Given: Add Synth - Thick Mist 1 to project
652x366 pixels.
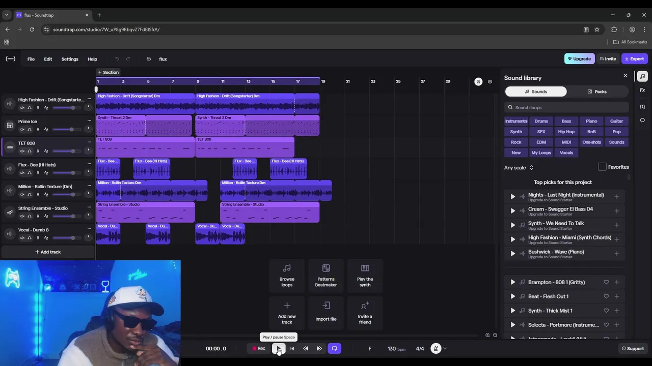Looking at the screenshot, I should coord(617,311).
